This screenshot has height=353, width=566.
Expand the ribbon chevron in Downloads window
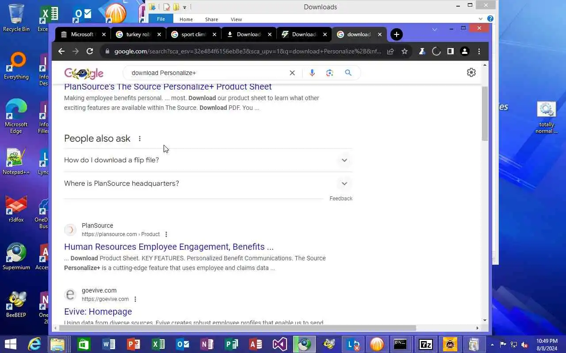click(480, 19)
